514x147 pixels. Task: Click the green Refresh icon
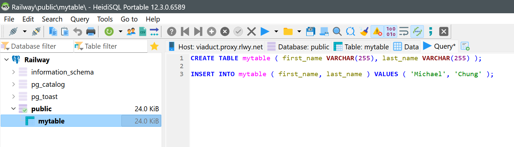109,31
